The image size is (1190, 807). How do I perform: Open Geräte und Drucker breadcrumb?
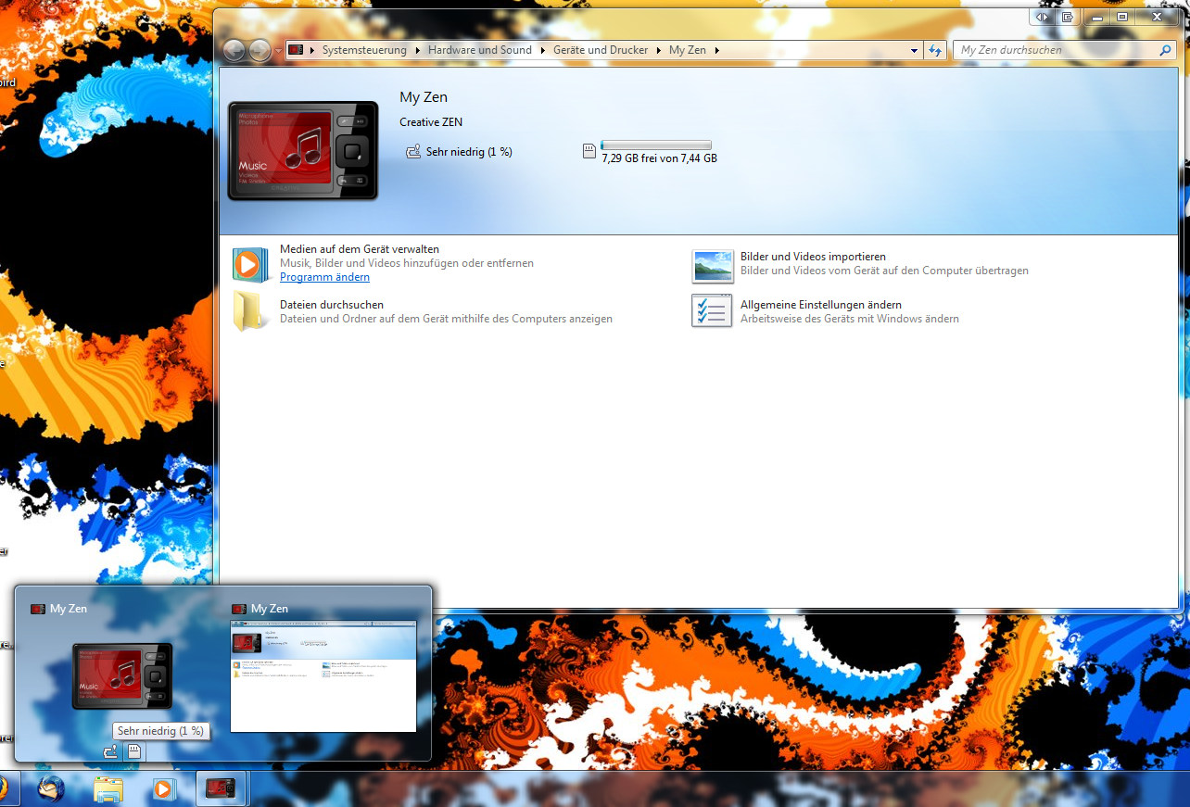pos(601,50)
